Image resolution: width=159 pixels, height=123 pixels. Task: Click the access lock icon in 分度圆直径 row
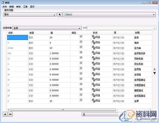click(94, 85)
